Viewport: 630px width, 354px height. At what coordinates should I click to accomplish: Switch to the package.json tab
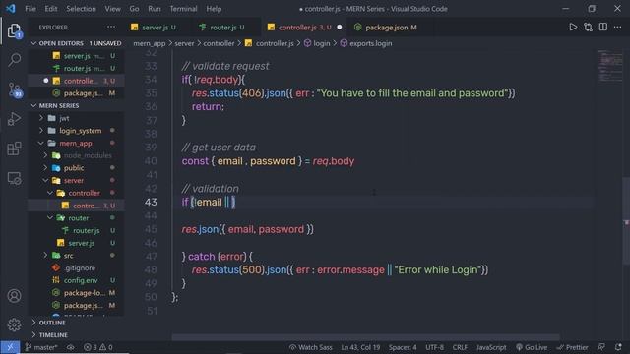point(386,27)
